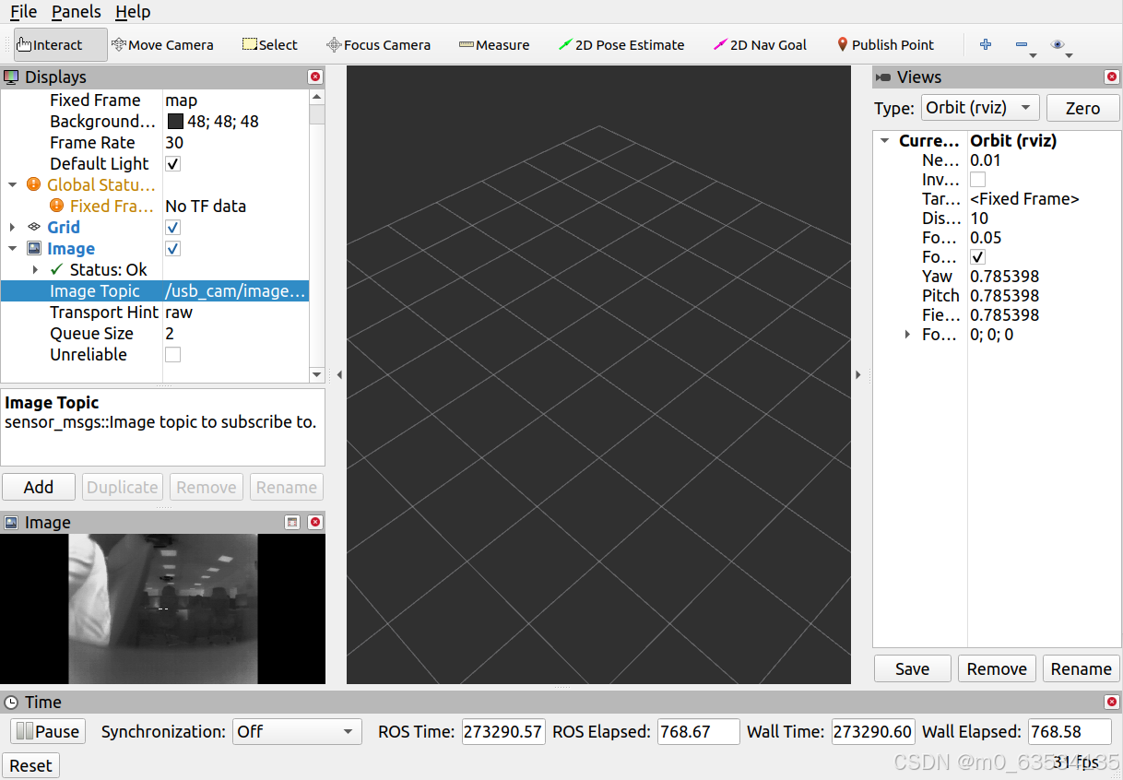Select the Interact tool
The height and width of the screenshot is (780, 1123).
(x=50, y=44)
